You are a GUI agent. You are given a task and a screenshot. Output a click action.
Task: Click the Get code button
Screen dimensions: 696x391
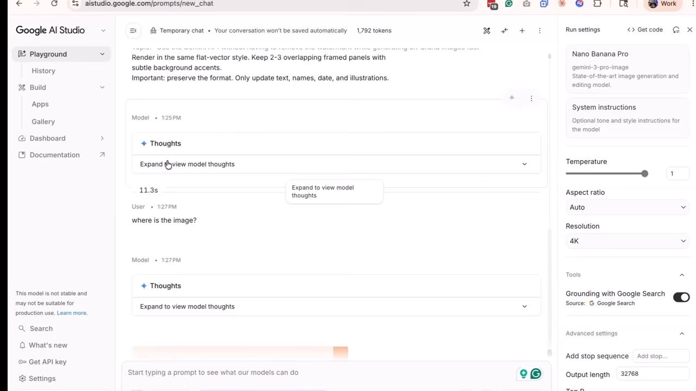coord(645,30)
